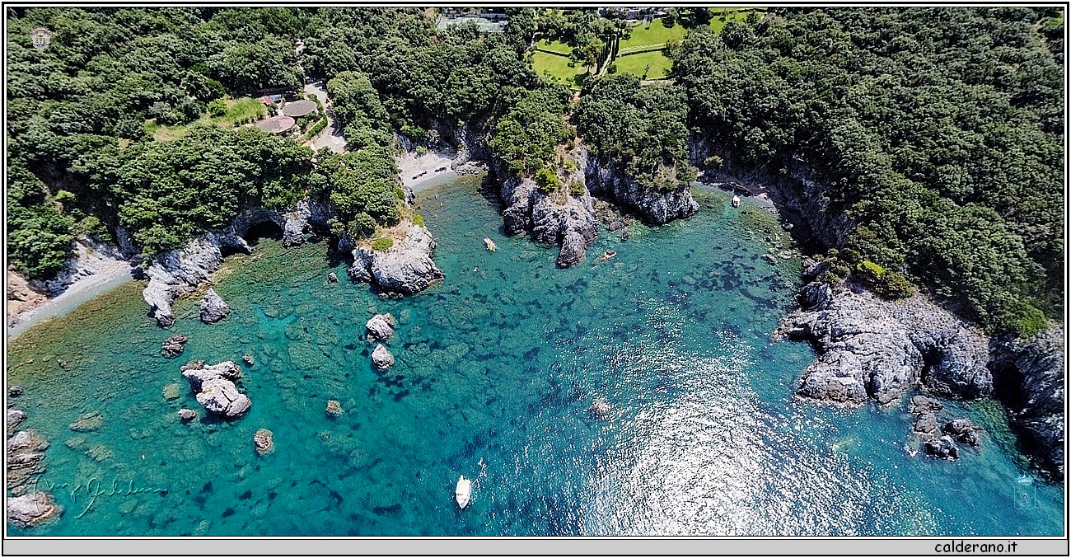This screenshot has height=558, width=1071.
Task: Select the white motorboat at bottom
Action: (x=463, y=491)
